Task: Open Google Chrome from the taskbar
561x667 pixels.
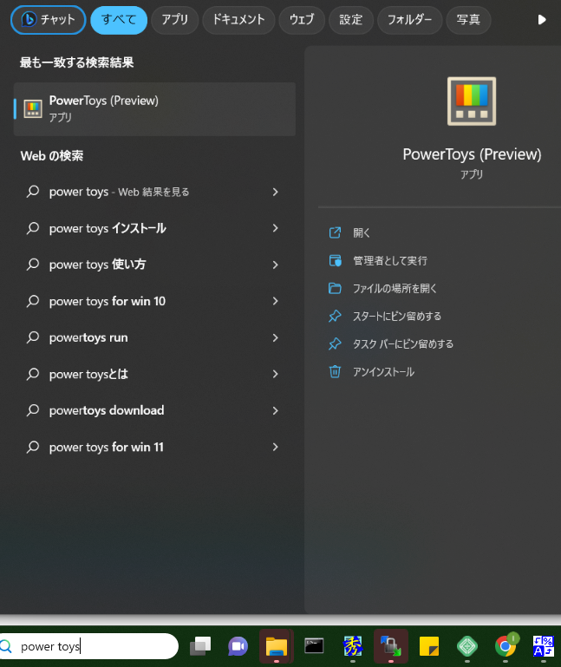Action: [506, 646]
